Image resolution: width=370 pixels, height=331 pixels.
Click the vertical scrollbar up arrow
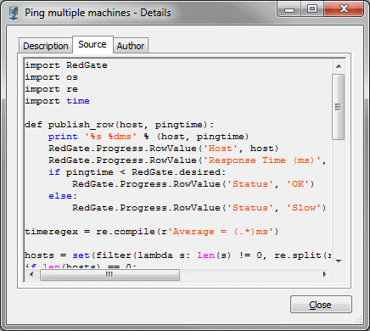[x=339, y=66]
